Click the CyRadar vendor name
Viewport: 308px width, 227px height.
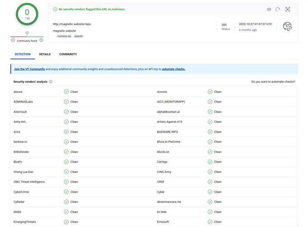click(x=19, y=202)
